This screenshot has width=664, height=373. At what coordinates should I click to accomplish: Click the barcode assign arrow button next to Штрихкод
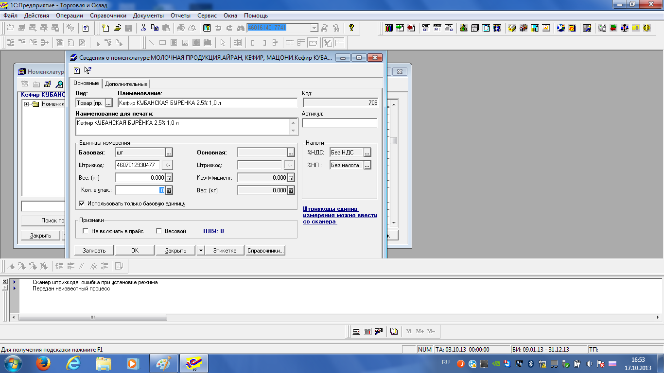pos(167,165)
